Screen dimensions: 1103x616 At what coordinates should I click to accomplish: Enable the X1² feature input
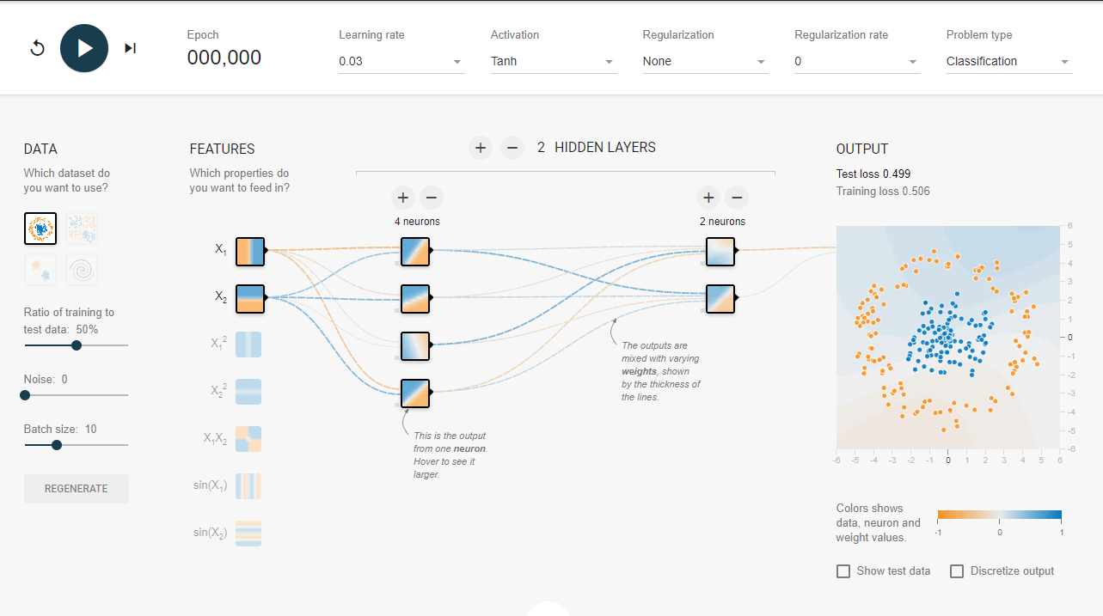point(248,344)
